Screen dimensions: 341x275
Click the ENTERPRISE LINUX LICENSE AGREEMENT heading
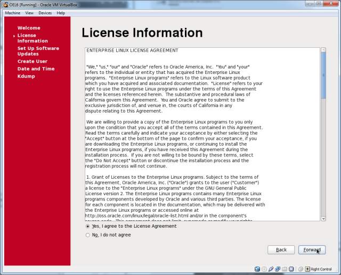pyautogui.click(x=132, y=51)
